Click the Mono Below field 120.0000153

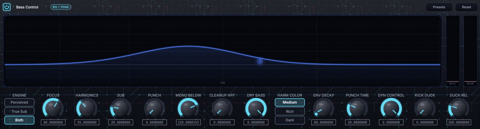[x=188, y=122]
